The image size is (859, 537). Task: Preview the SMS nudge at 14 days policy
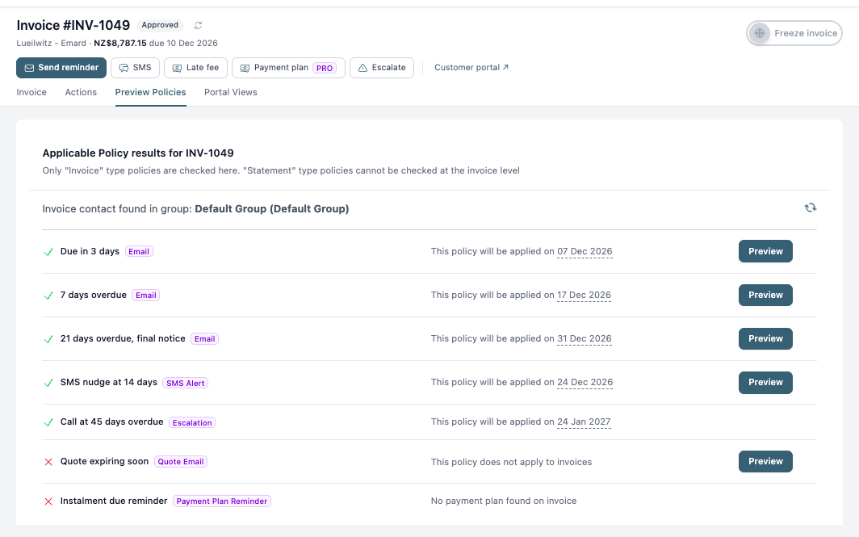765,383
